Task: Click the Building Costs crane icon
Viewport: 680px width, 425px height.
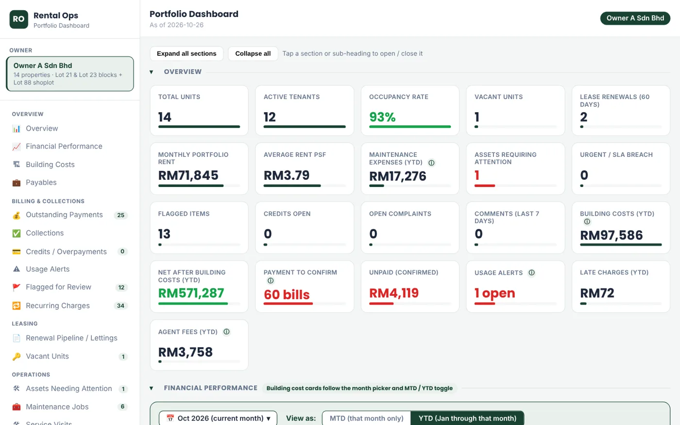Action: [17, 165]
